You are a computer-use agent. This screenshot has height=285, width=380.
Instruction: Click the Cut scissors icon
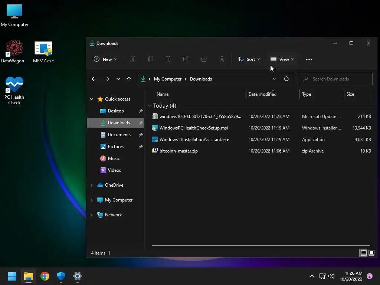[133, 59]
